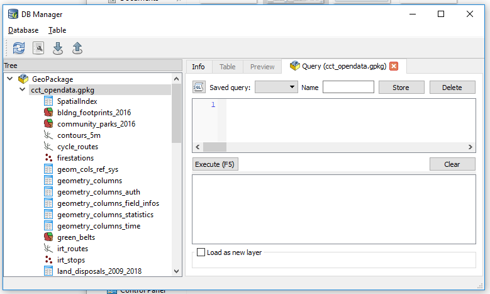This screenshot has height=294, width=490.
Task: Switch to the Preview tab
Action: tap(262, 67)
